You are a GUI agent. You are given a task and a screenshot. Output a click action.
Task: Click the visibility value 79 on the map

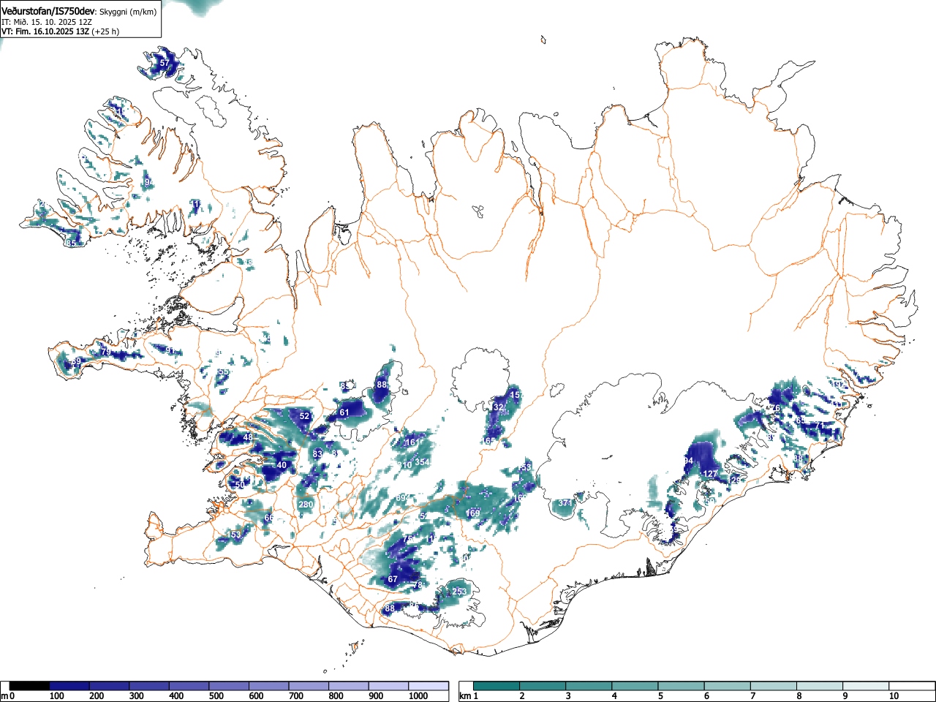click(x=105, y=352)
